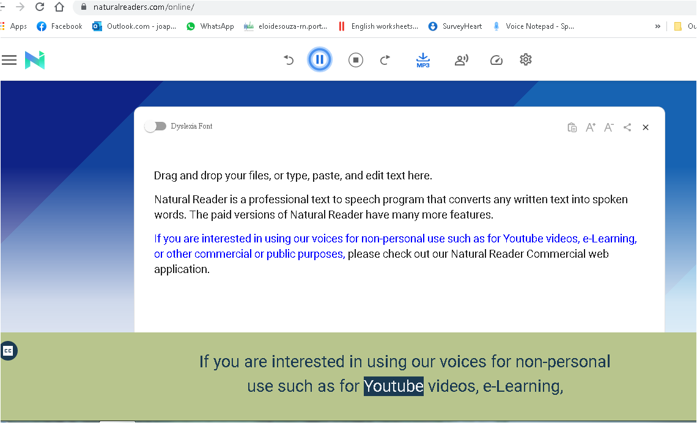Decrease the text font size
697x423 pixels.
click(609, 127)
